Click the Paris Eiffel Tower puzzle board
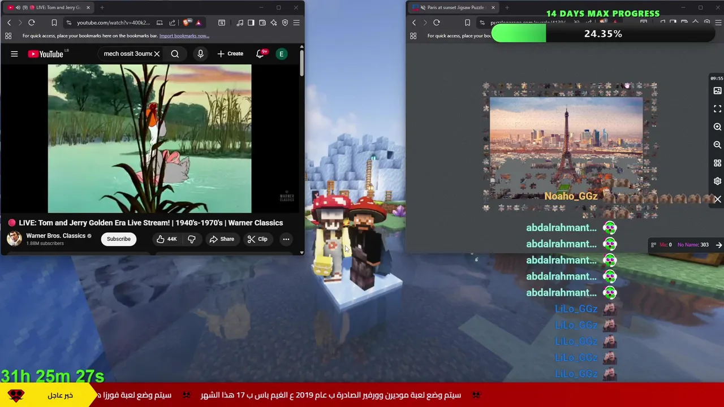 pos(566,147)
